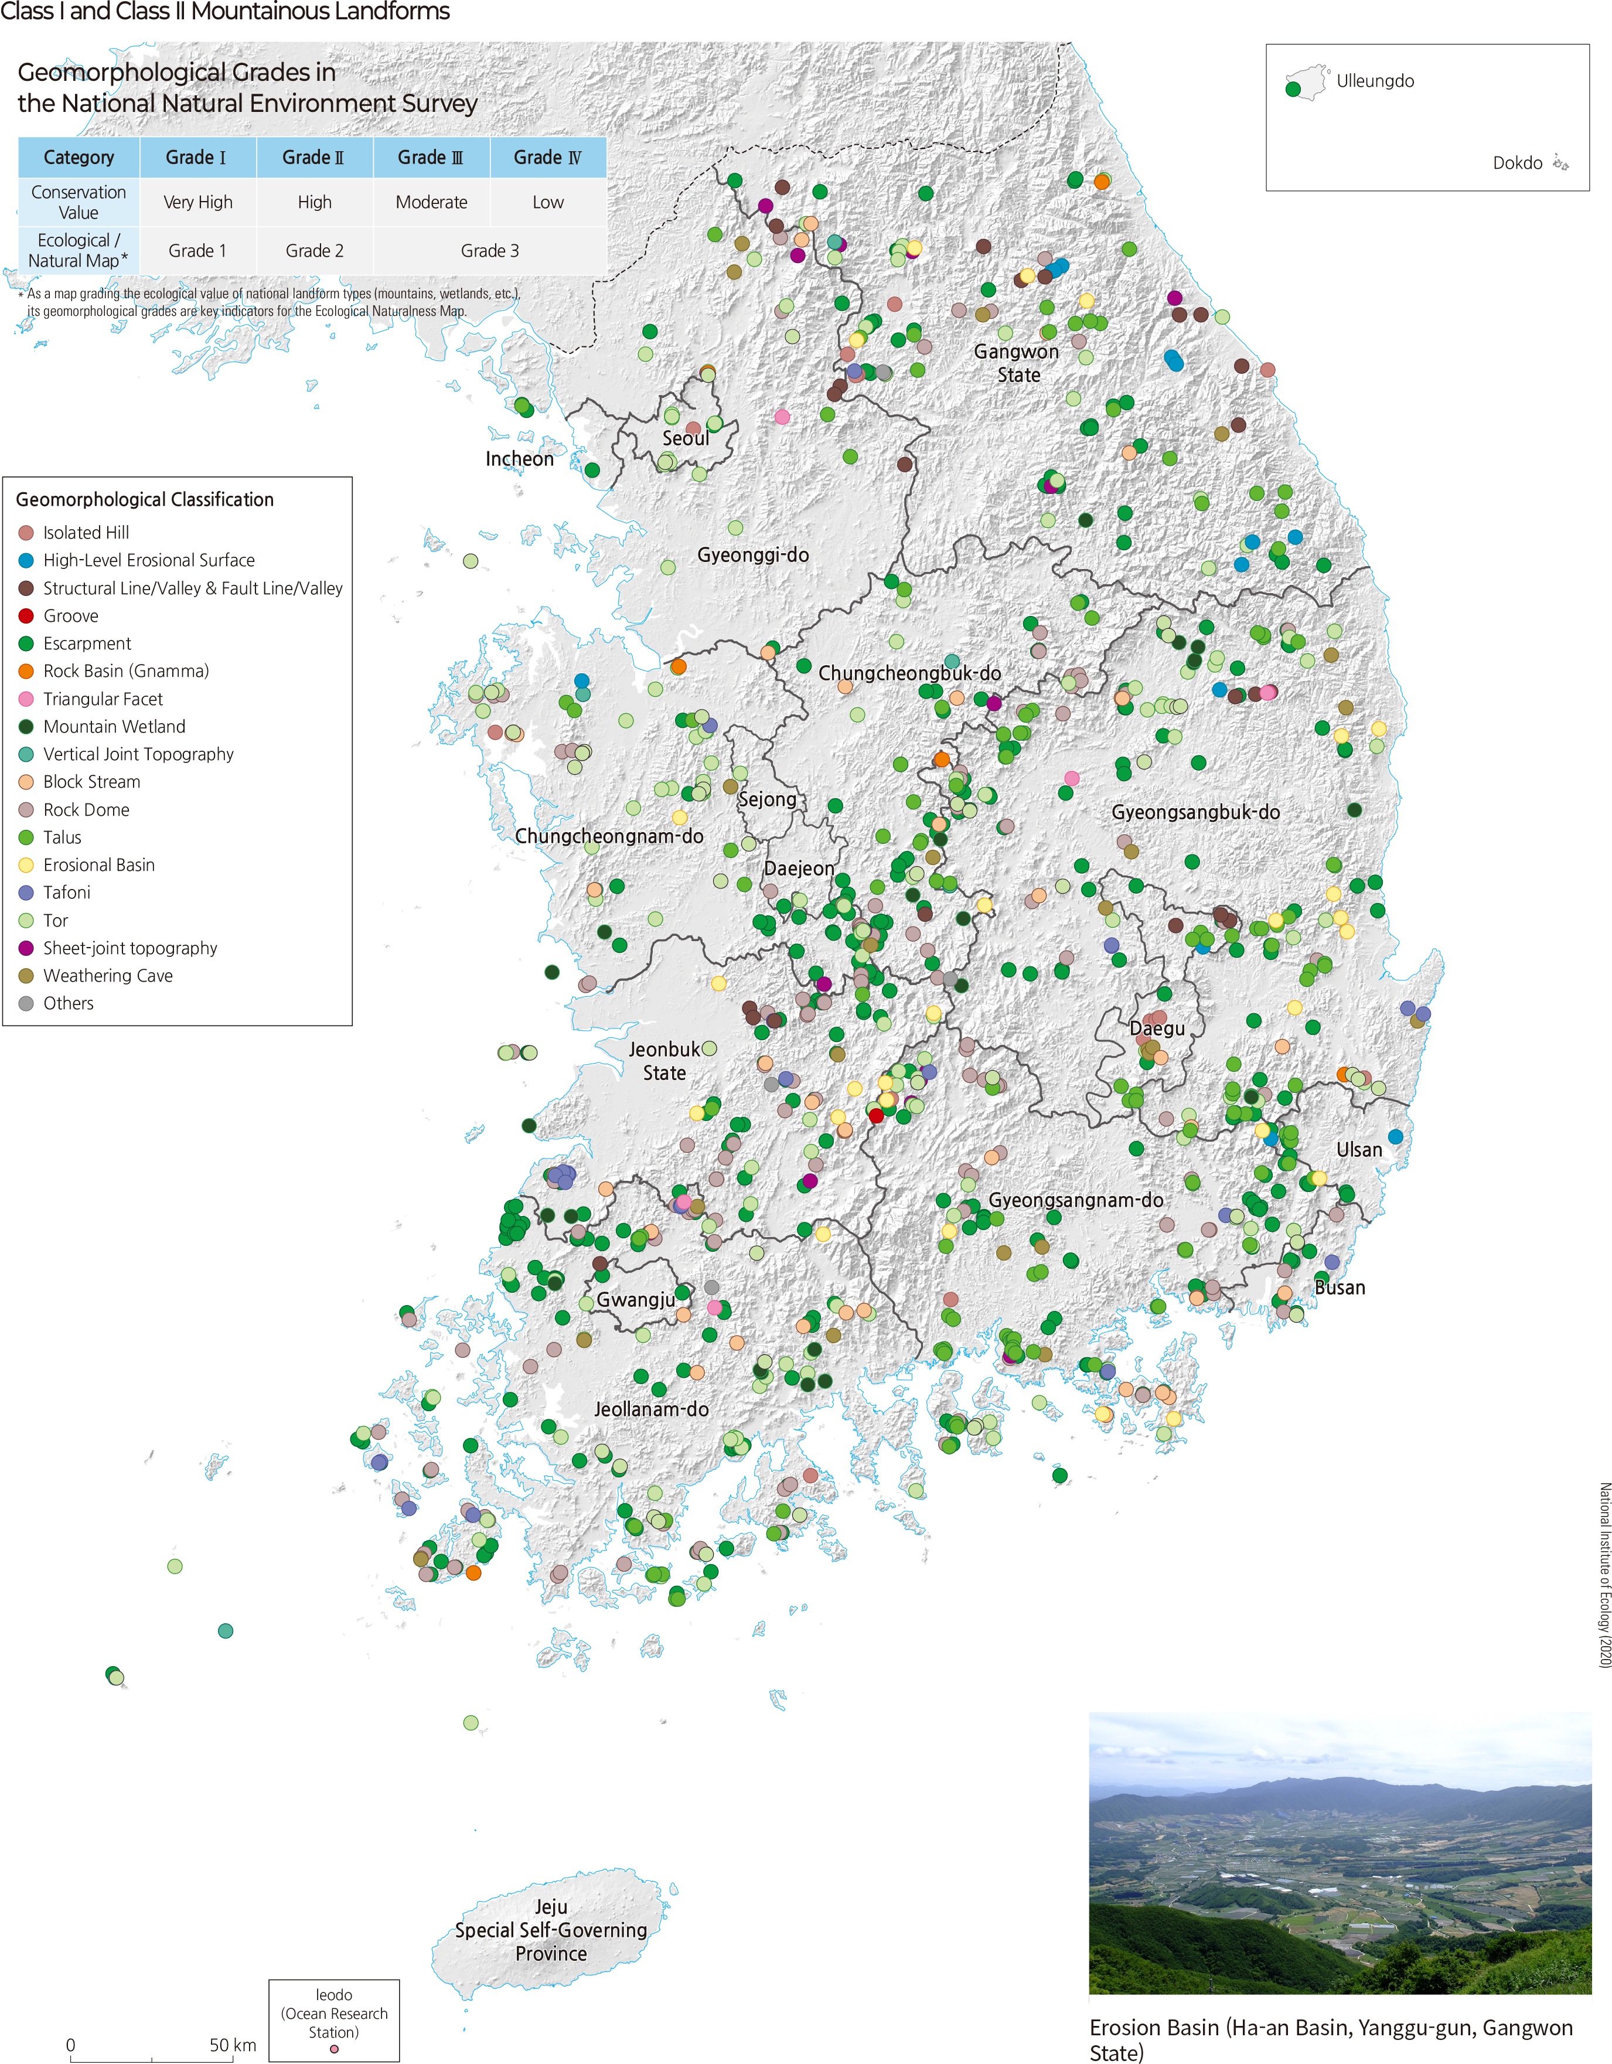Click the Others gray legend dot
This screenshot has height=2064, width=1612.
click(x=26, y=1004)
